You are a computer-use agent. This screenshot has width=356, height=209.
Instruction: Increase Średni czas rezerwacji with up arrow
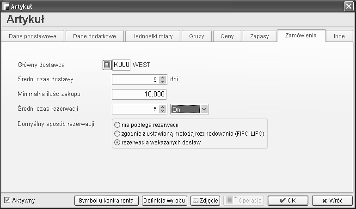[x=163, y=107]
